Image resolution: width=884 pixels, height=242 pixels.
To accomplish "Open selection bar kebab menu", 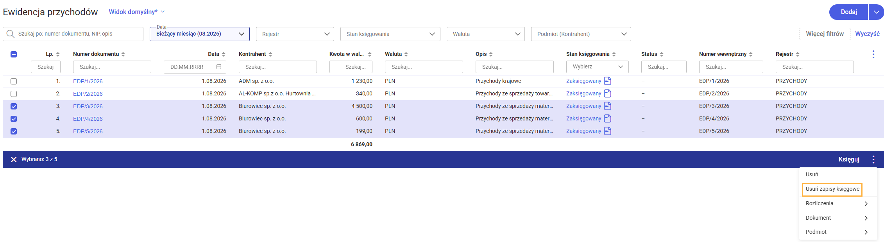I will (x=873, y=160).
